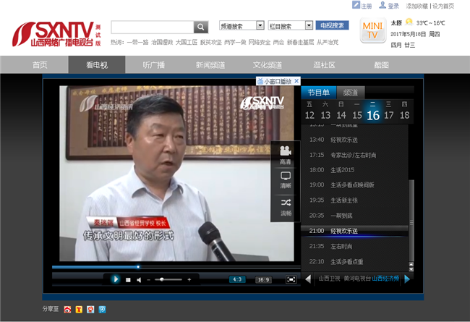The height and width of the screenshot is (322, 470).
Task: Enter fullscreen mode with the fullscreen icon
Action: tap(291, 280)
